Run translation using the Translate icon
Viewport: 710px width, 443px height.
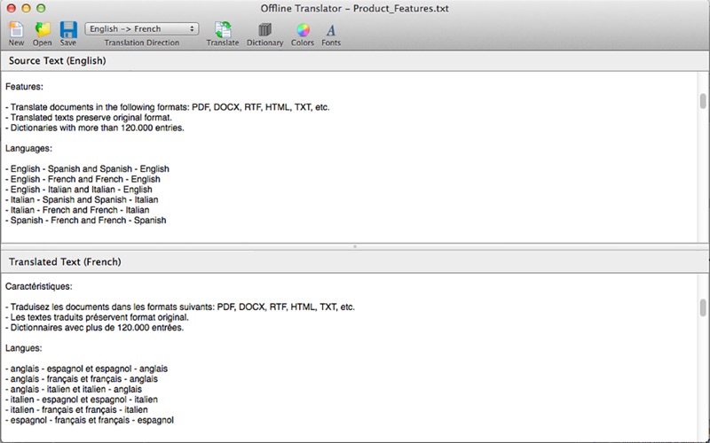point(223,29)
